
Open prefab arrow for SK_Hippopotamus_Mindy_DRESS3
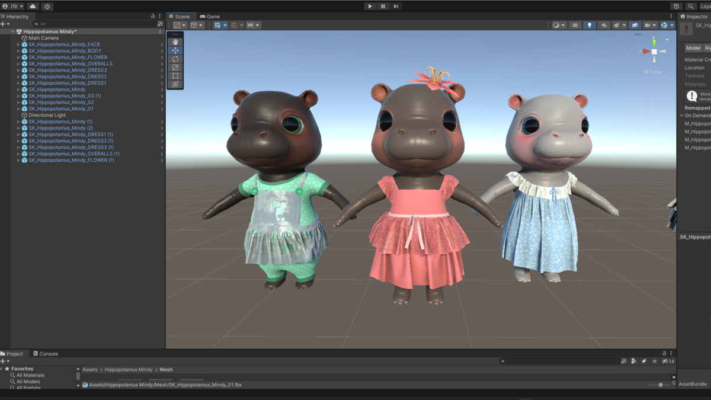(x=162, y=71)
